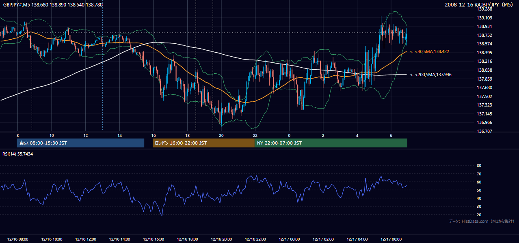
Task: Click hour label 6 under the price chart
Action: tap(391, 135)
